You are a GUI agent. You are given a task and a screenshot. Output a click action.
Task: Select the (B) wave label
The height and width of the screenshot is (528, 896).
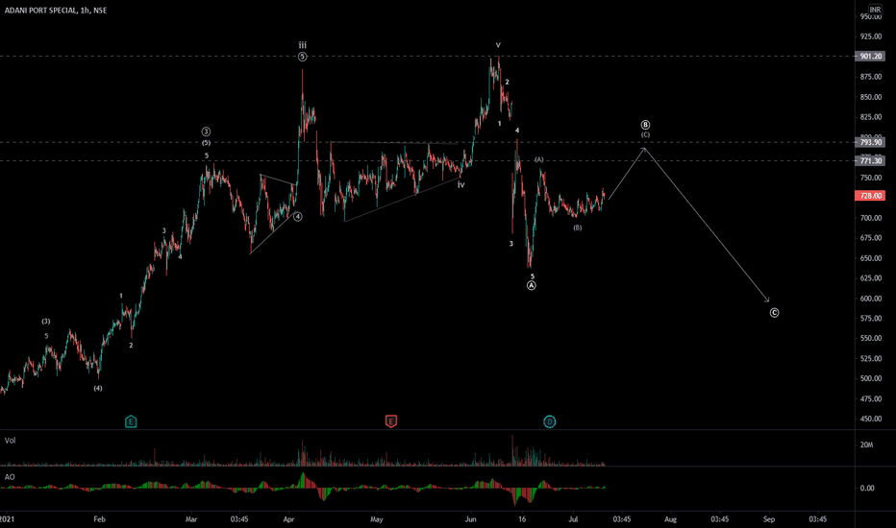(x=578, y=228)
